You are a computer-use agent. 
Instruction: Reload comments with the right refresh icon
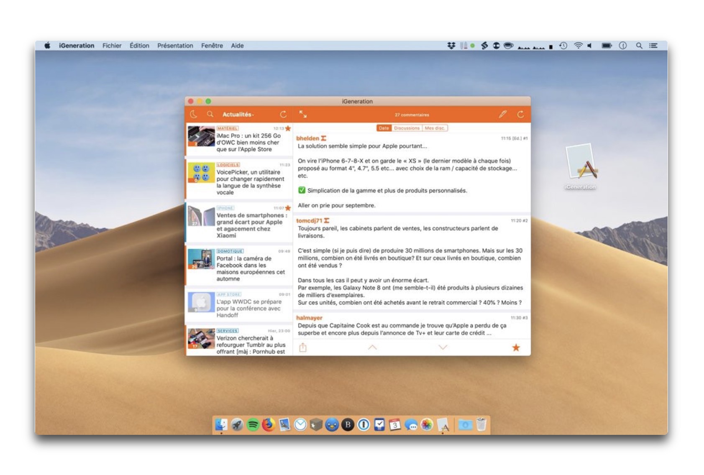(520, 114)
